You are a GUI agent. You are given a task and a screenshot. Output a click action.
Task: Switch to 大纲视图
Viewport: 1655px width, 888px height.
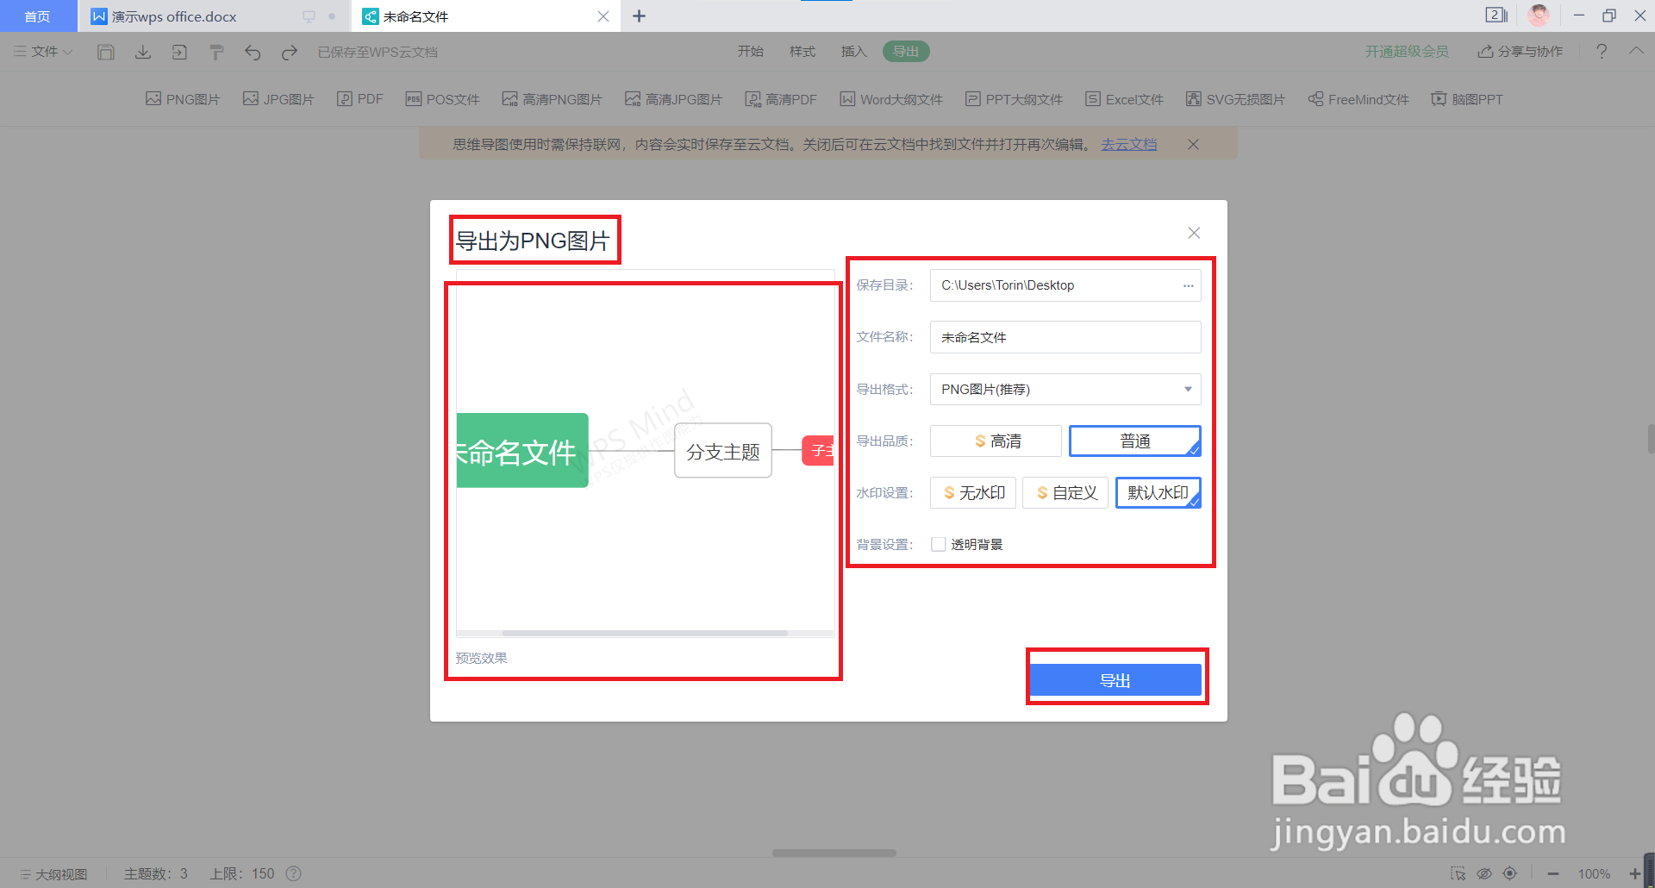pos(53,873)
